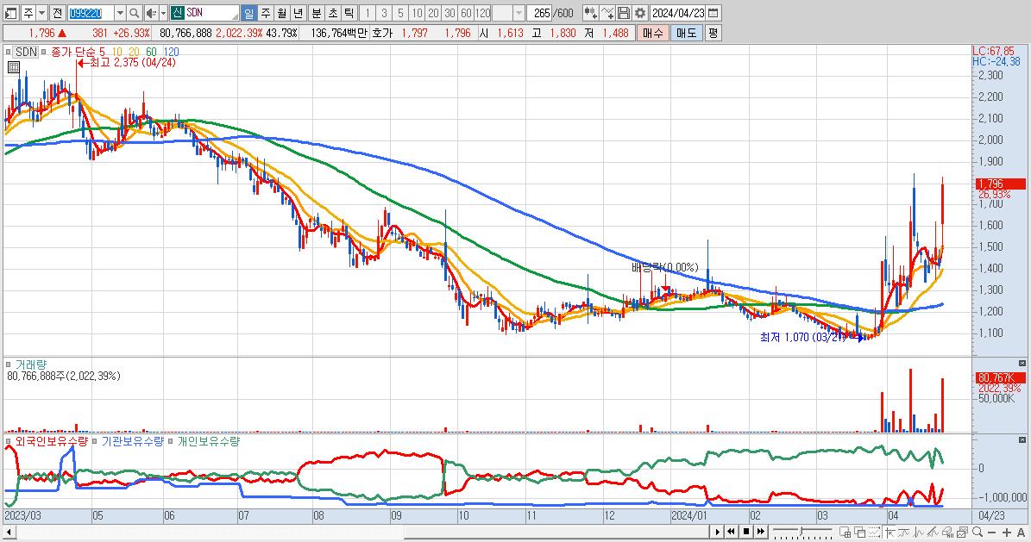The width and height of the screenshot is (1031, 542).
Task: Switch to weekly '주' period button next to 일
Action: click(265, 12)
